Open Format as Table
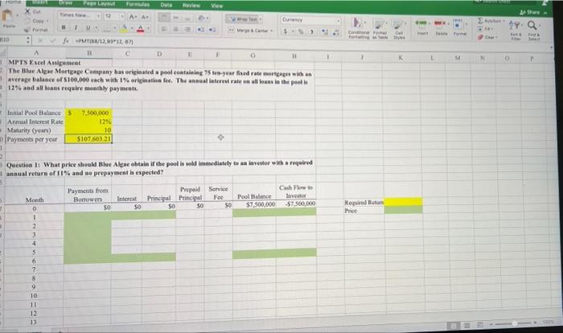Screen dimensions: 563x333 (379, 29)
